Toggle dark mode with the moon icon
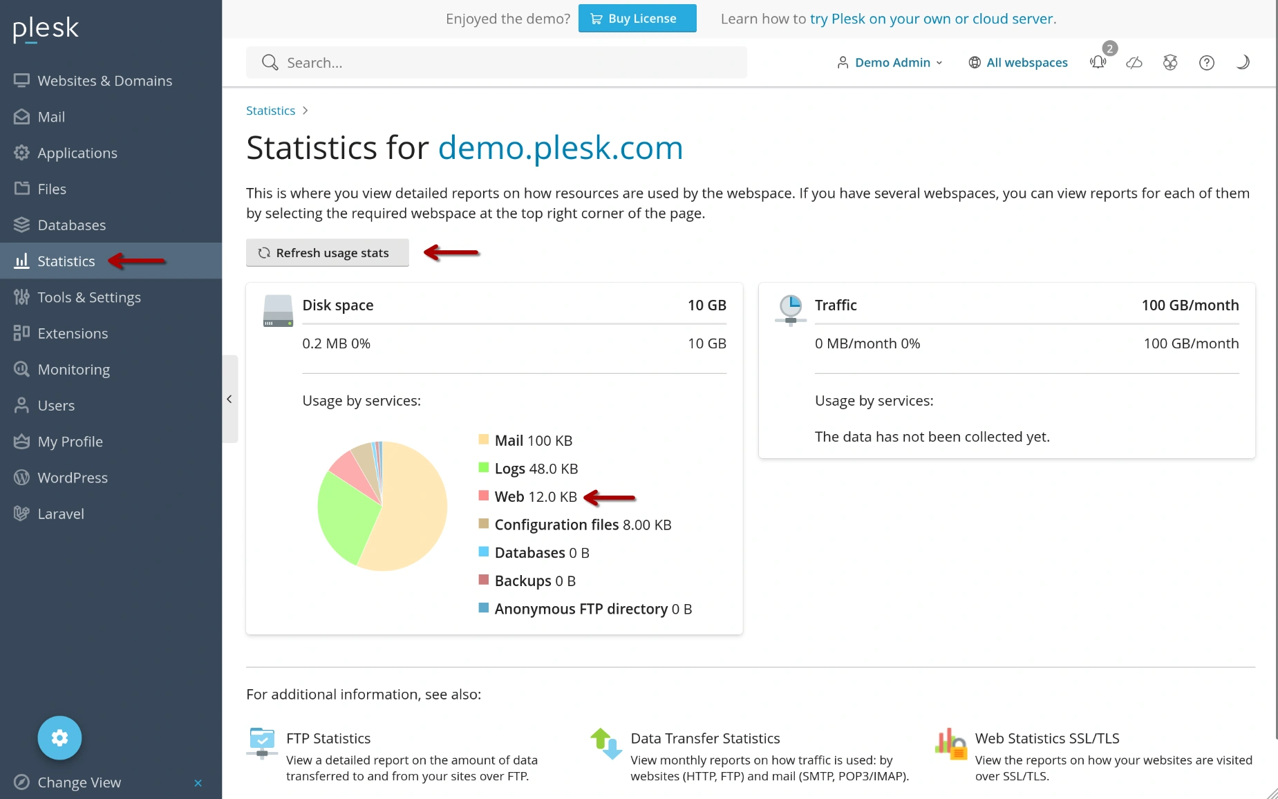1278x799 pixels. click(1242, 63)
